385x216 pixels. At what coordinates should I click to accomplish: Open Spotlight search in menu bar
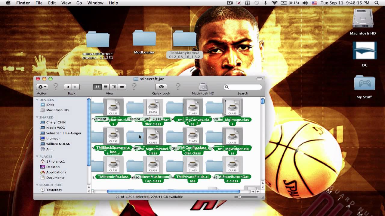pyautogui.click(x=377, y=3)
